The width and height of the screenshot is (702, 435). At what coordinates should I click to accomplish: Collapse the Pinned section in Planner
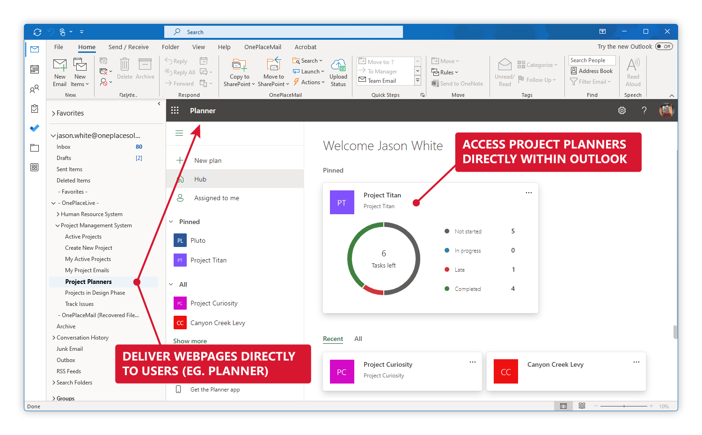point(171,222)
